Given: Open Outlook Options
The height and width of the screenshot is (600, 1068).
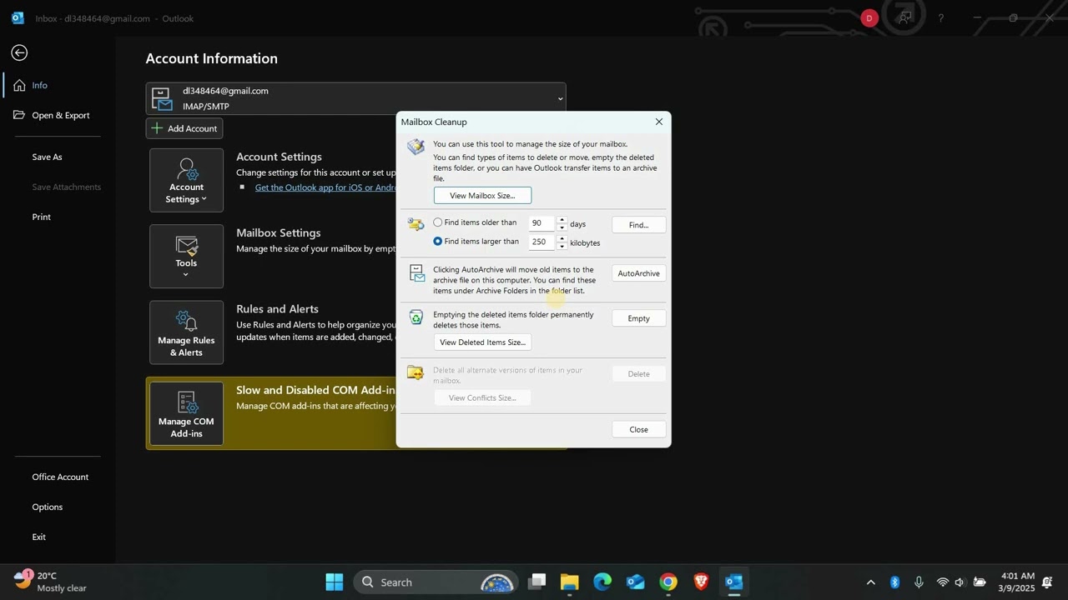Looking at the screenshot, I should click(48, 507).
